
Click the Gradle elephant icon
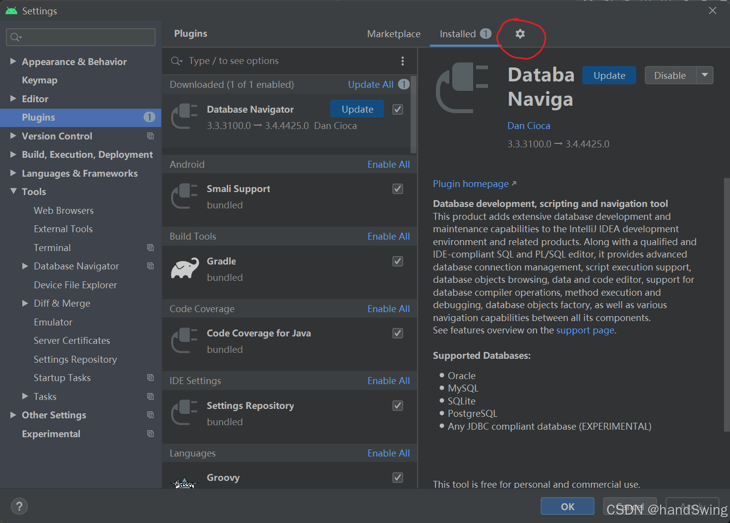click(184, 268)
